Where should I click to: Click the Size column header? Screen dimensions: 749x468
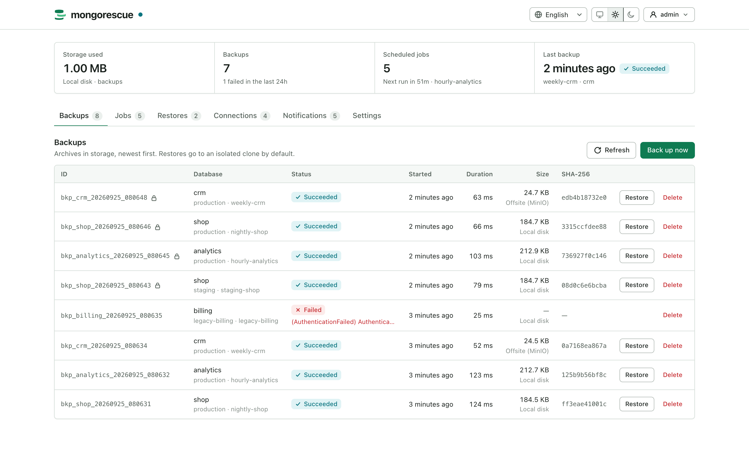[542, 174]
